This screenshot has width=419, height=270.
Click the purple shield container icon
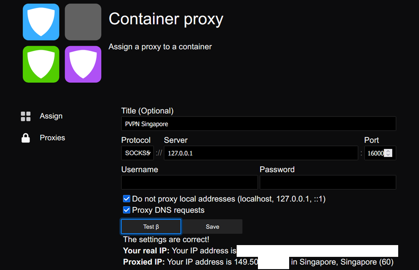[83, 64]
